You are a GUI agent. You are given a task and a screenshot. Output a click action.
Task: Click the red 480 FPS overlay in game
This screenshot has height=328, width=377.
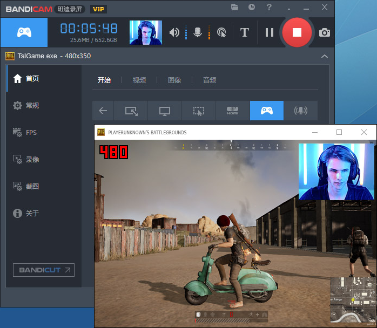(x=114, y=152)
